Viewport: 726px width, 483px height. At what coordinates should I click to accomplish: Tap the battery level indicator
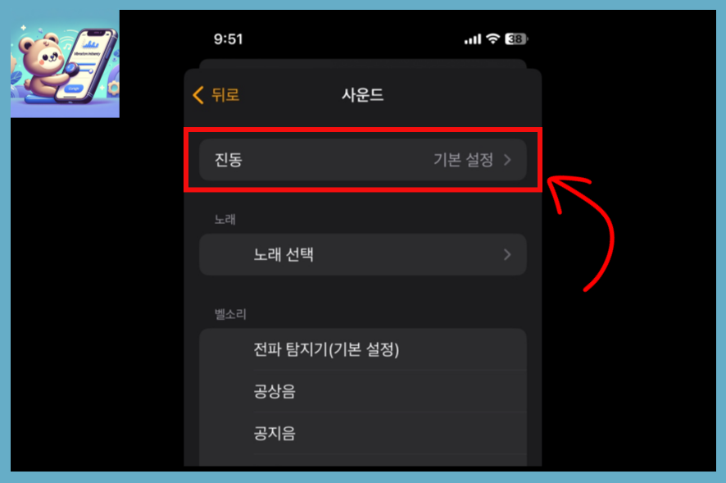tap(516, 39)
